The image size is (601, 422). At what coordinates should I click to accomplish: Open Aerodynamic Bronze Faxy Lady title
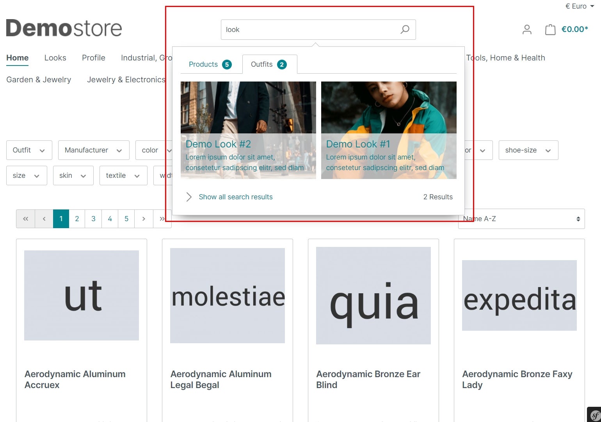click(517, 379)
